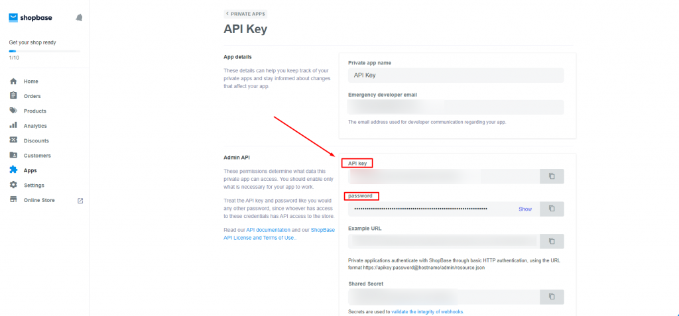Screen dimensions: 679x316
Task: Click the Emergency developer email field
Action: [x=456, y=107]
